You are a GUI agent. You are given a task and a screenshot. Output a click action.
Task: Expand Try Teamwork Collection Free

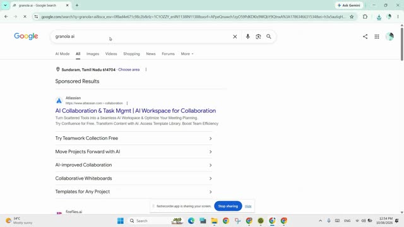134,138
